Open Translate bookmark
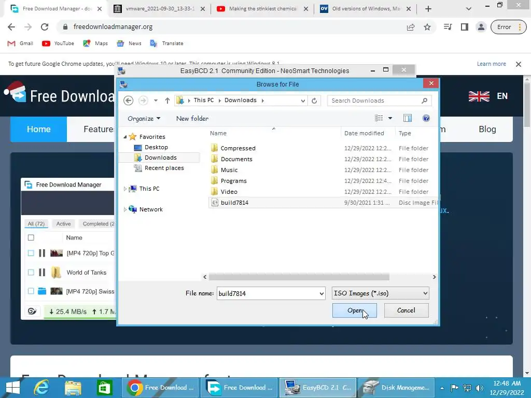Image resolution: width=531 pixels, height=398 pixels. click(x=166, y=44)
